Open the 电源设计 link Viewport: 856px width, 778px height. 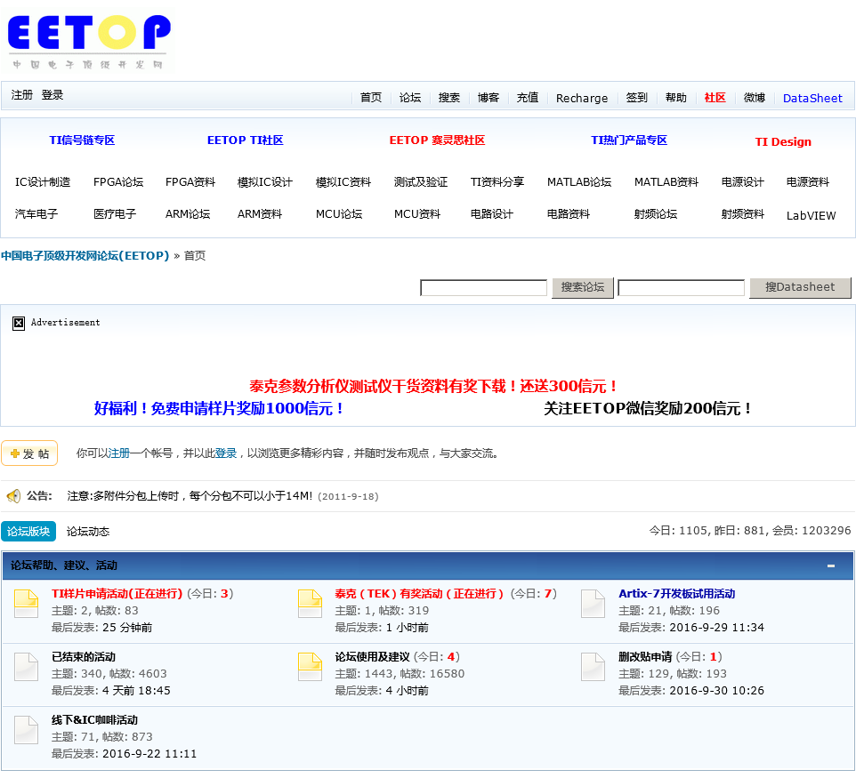[x=742, y=182]
